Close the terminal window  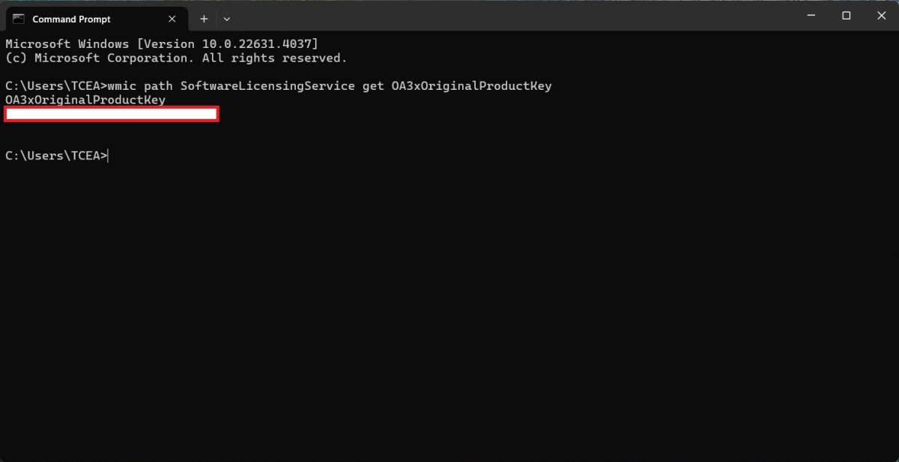[880, 16]
